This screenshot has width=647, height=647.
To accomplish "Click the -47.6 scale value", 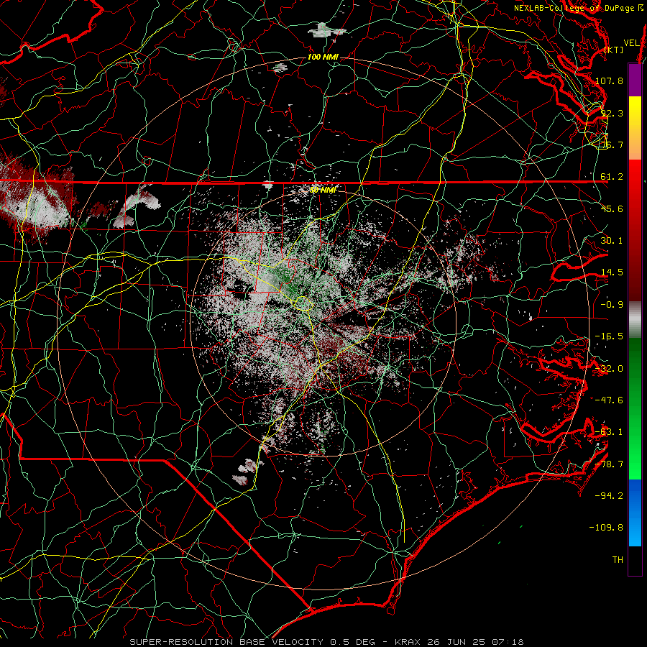I will click(x=609, y=400).
